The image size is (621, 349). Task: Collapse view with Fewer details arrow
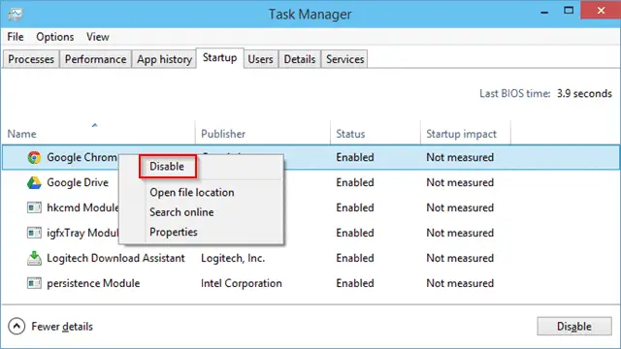pos(16,327)
